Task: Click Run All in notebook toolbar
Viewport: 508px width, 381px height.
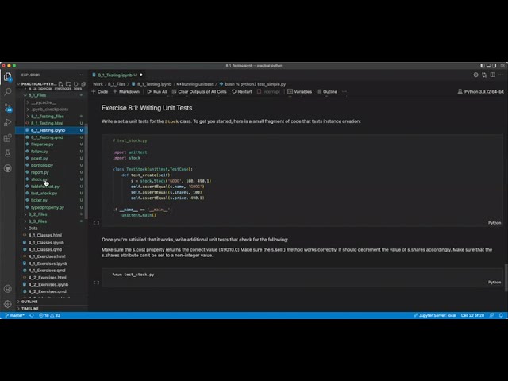Action: pos(157,92)
